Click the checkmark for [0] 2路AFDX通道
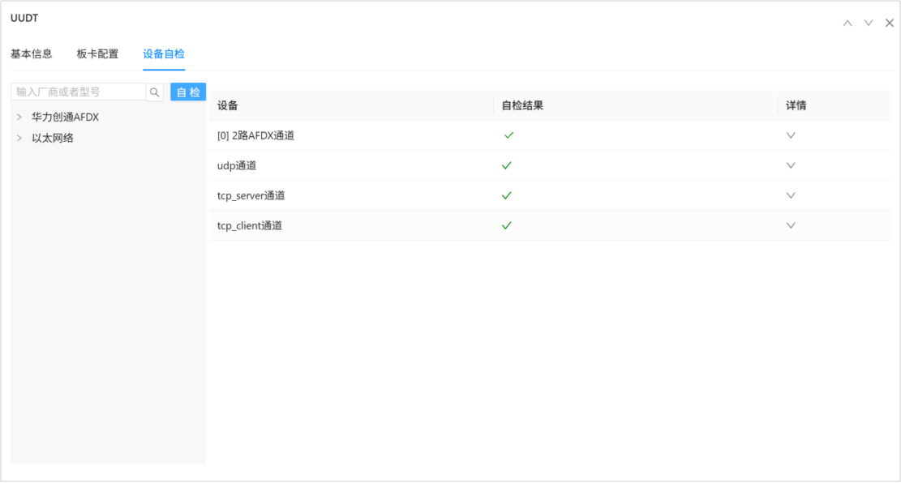Viewport: 901px width, 483px height. pos(508,135)
